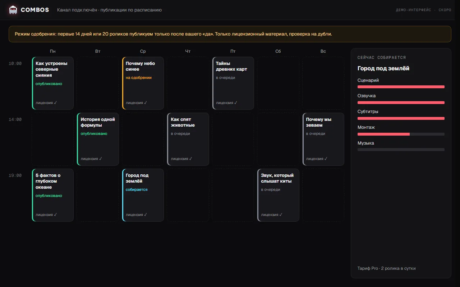Open the "Почему небо синее" card

[x=143, y=83]
